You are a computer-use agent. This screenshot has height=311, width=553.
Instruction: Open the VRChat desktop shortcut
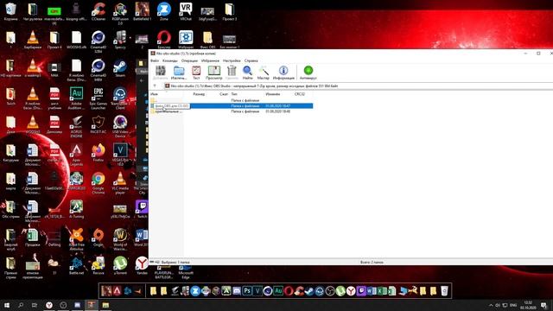(x=186, y=11)
